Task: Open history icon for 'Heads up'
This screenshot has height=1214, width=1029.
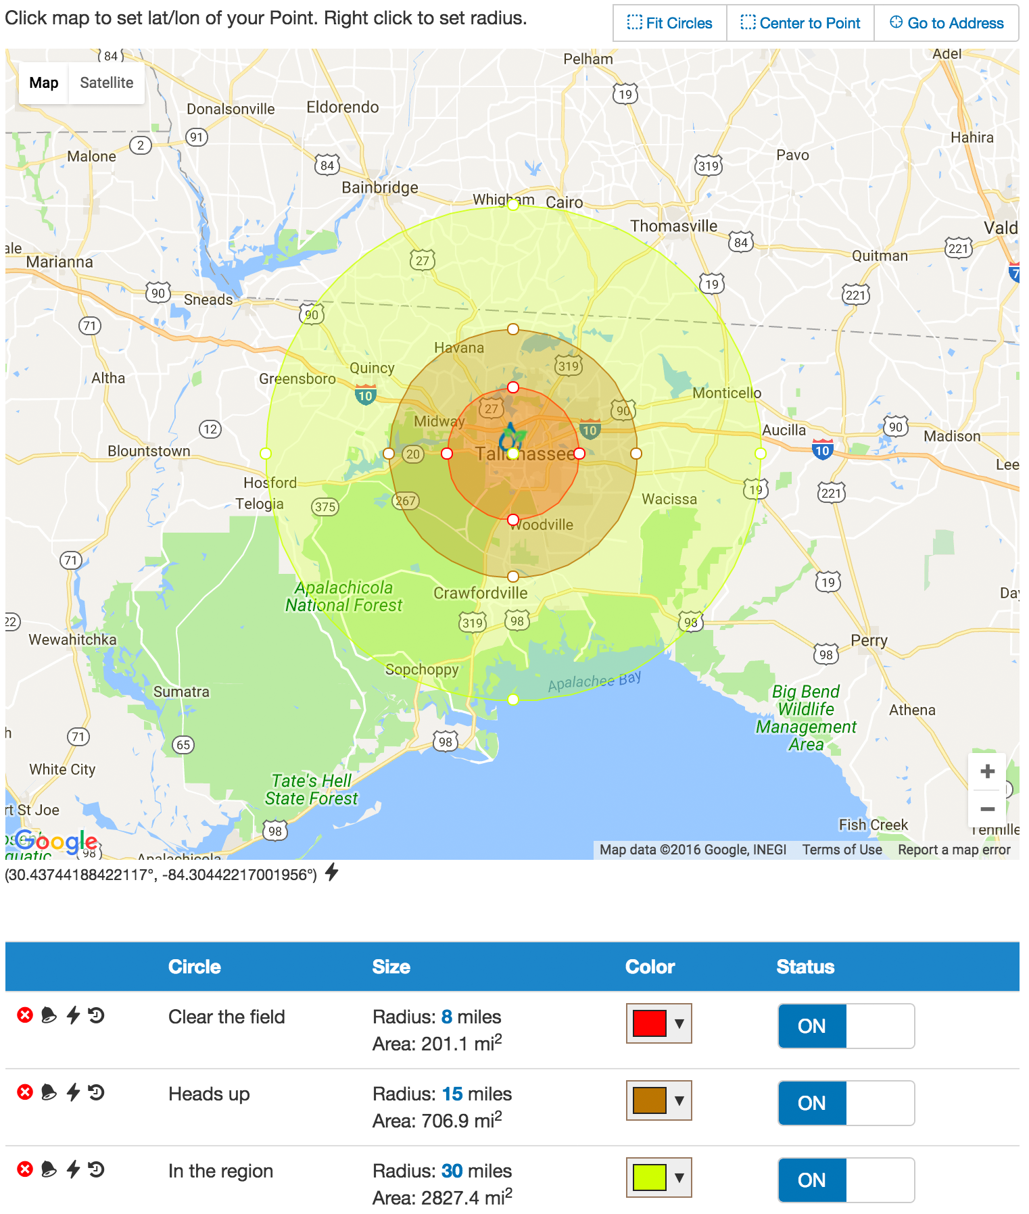Action: click(x=97, y=1092)
